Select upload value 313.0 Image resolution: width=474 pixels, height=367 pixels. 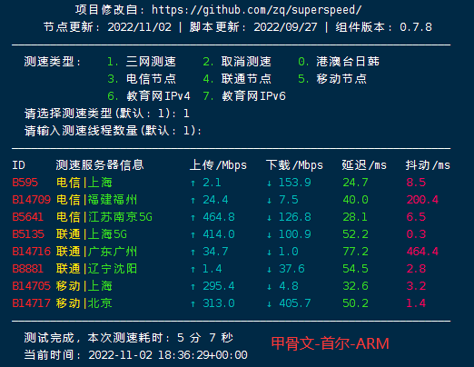(219, 303)
